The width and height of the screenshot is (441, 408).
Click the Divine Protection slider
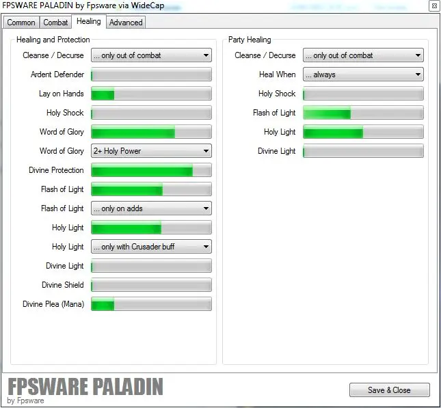151,170
